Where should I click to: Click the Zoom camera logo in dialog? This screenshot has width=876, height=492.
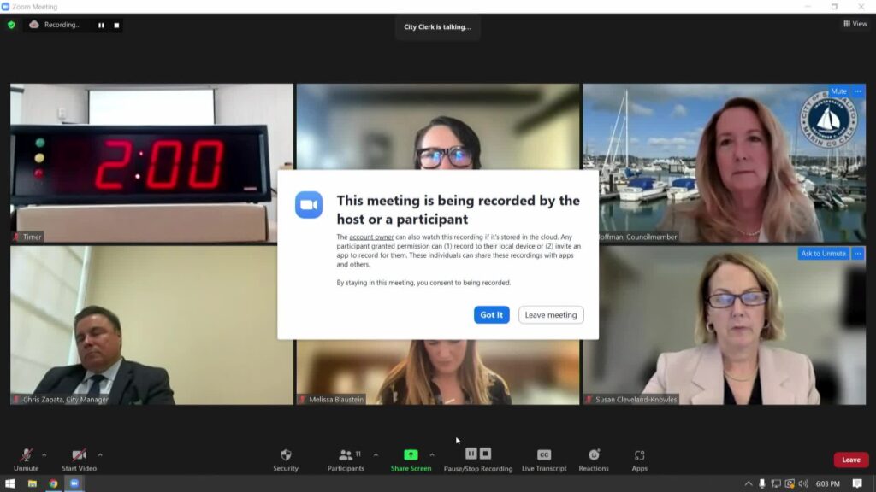309,205
